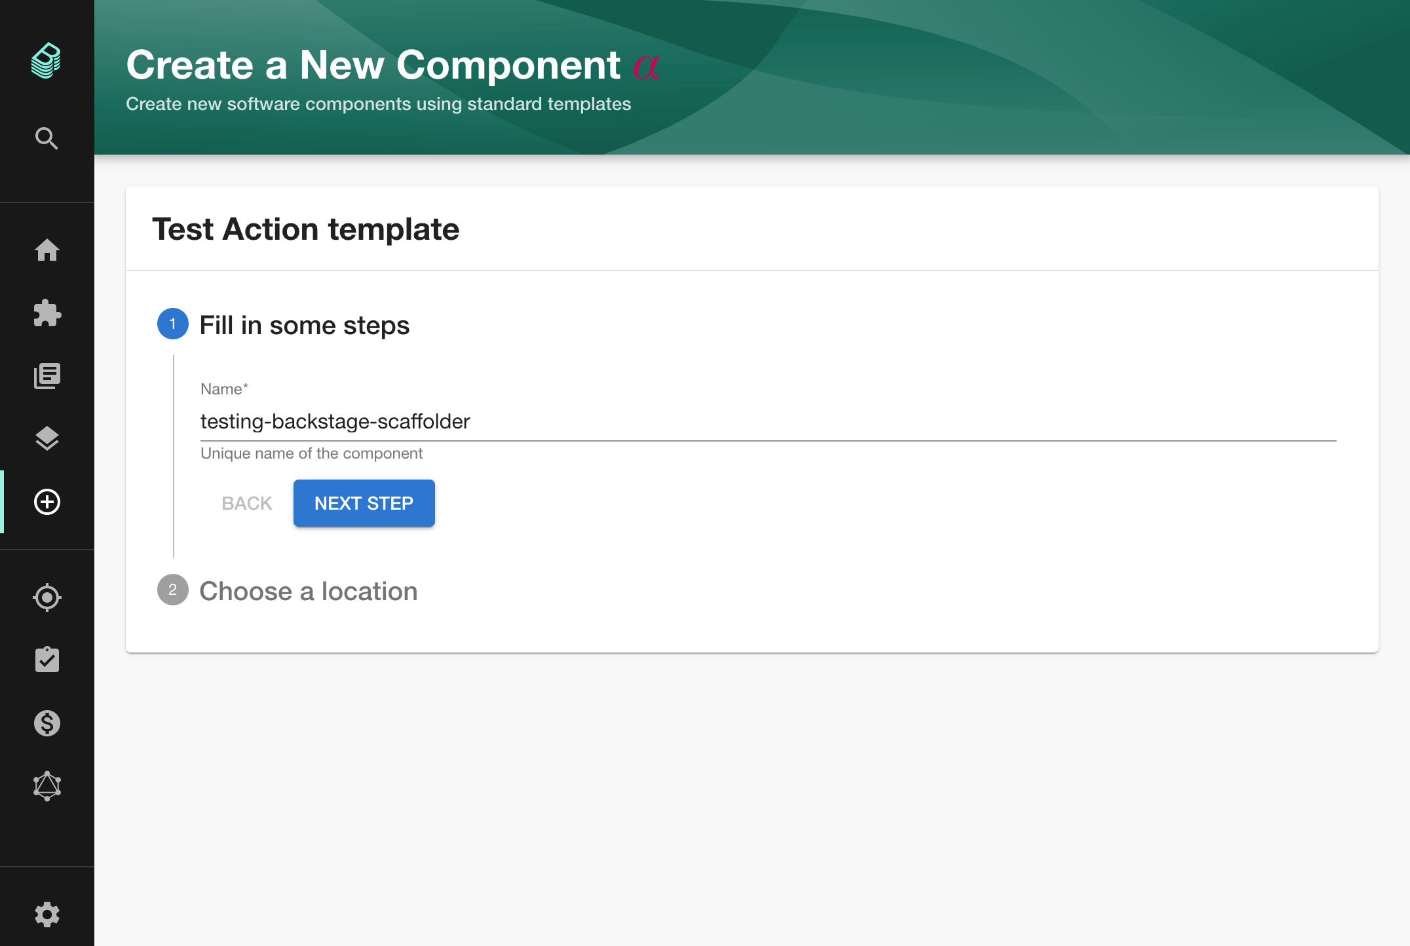Click the Name input field
1410x946 pixels.
(x=767, y=421)
